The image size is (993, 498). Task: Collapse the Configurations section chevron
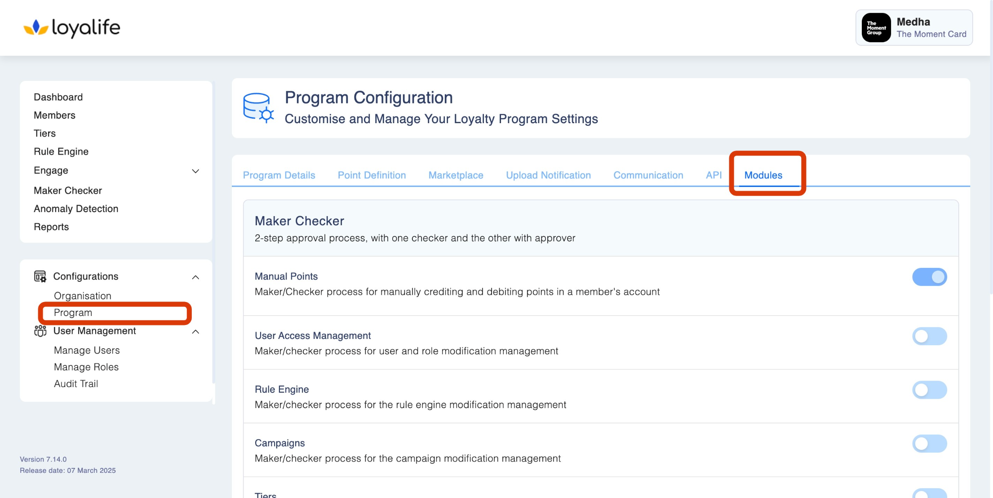(195, 277)
